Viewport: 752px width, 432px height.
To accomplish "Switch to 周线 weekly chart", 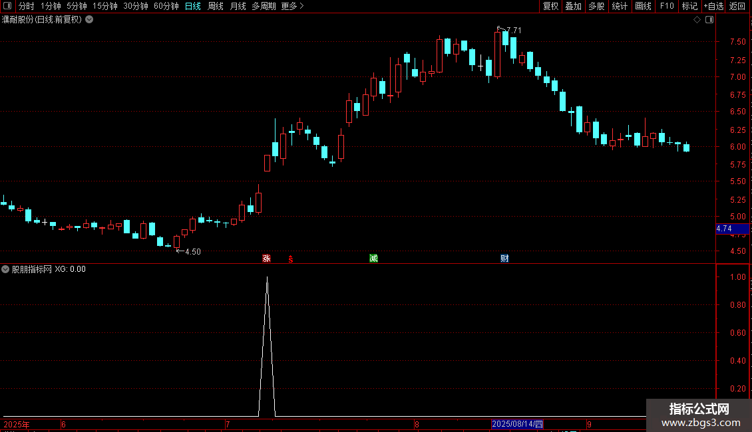I will pos(216,6).
